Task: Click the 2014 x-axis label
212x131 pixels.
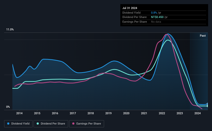Action: [x=19, y=113]
